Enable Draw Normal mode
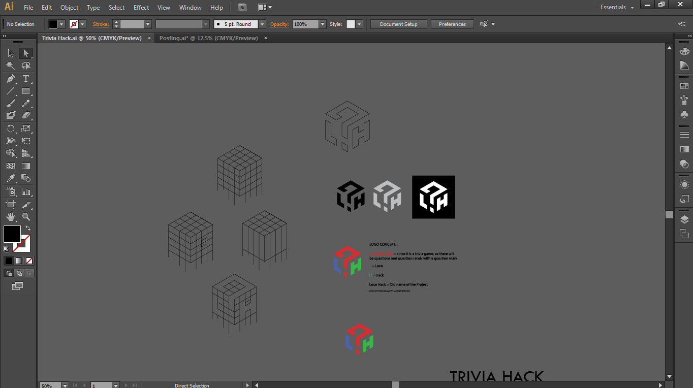The width and height of the screenshot is (693, 388). [9, 273]
